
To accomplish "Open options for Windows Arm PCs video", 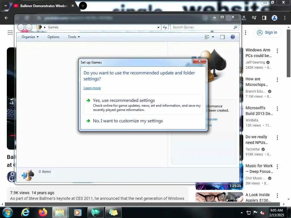I will coord(277,51).
